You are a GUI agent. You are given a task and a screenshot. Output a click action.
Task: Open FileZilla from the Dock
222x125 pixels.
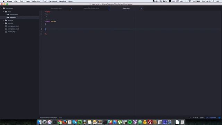point(150,122)
